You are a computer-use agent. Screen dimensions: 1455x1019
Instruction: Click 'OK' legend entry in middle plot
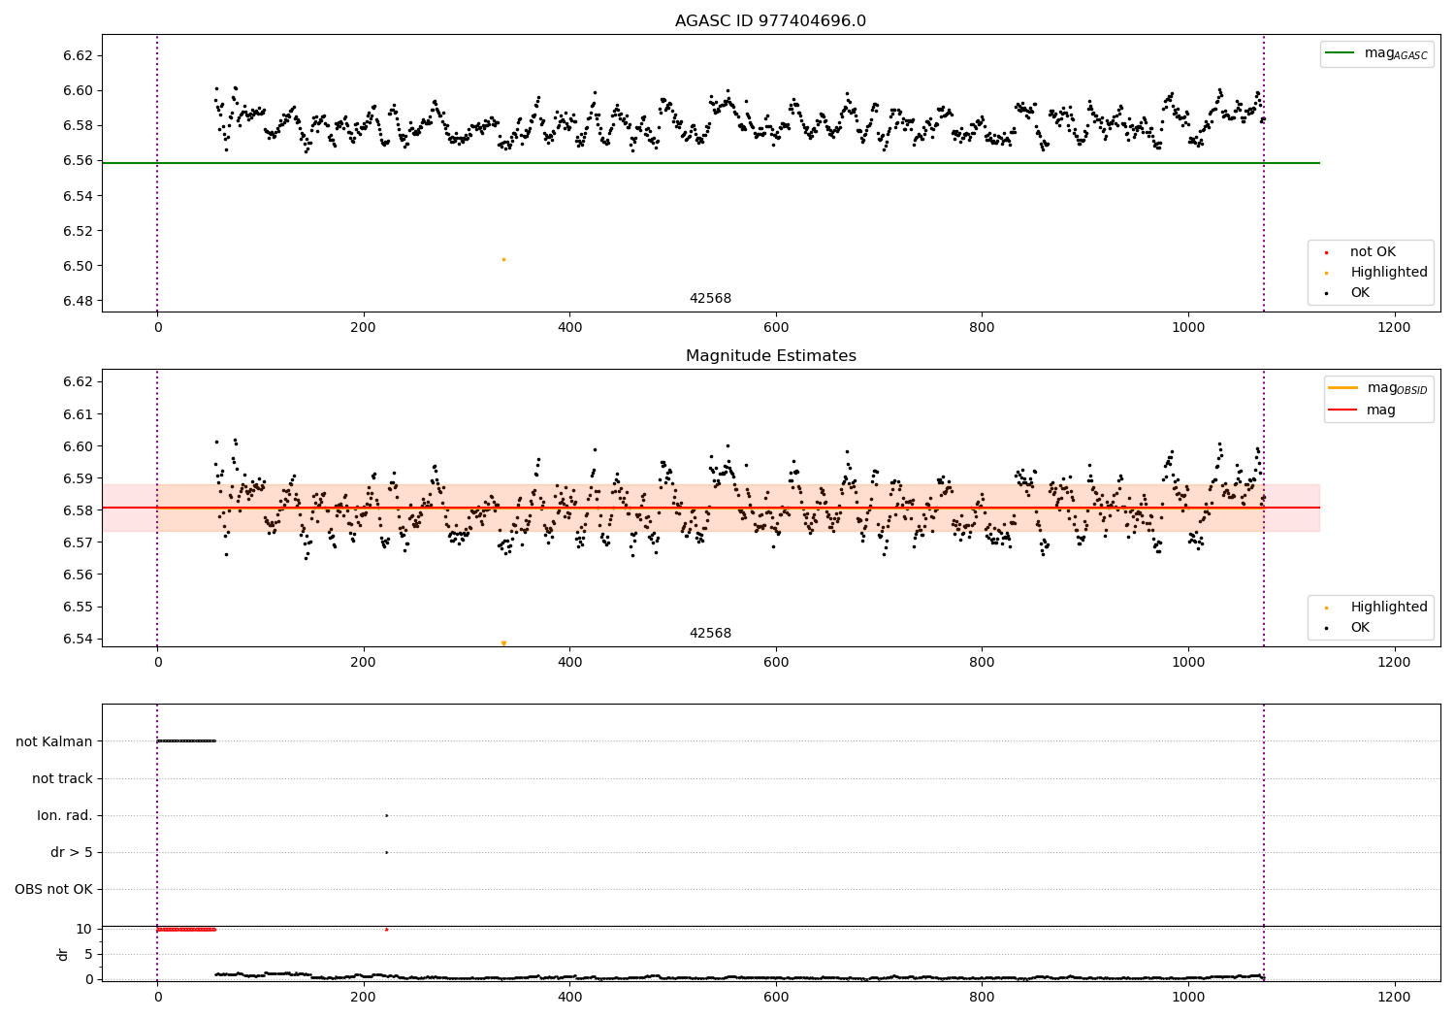click(x=1360, y=628)
